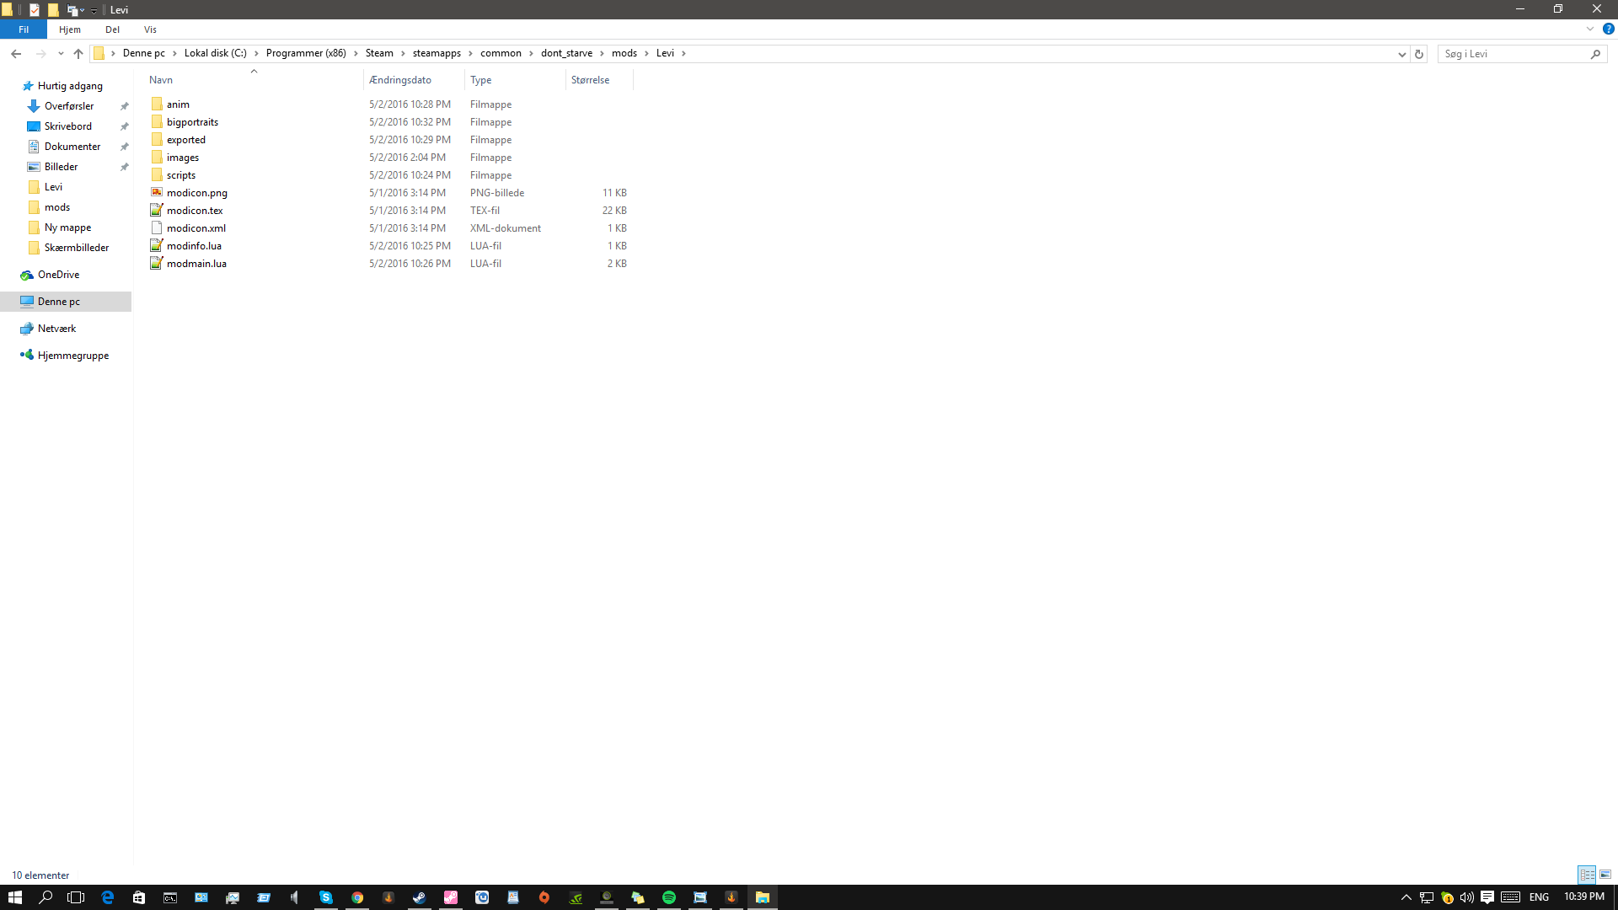
Task: Open the Hjem ribbon tab
Action: point(70,29)
